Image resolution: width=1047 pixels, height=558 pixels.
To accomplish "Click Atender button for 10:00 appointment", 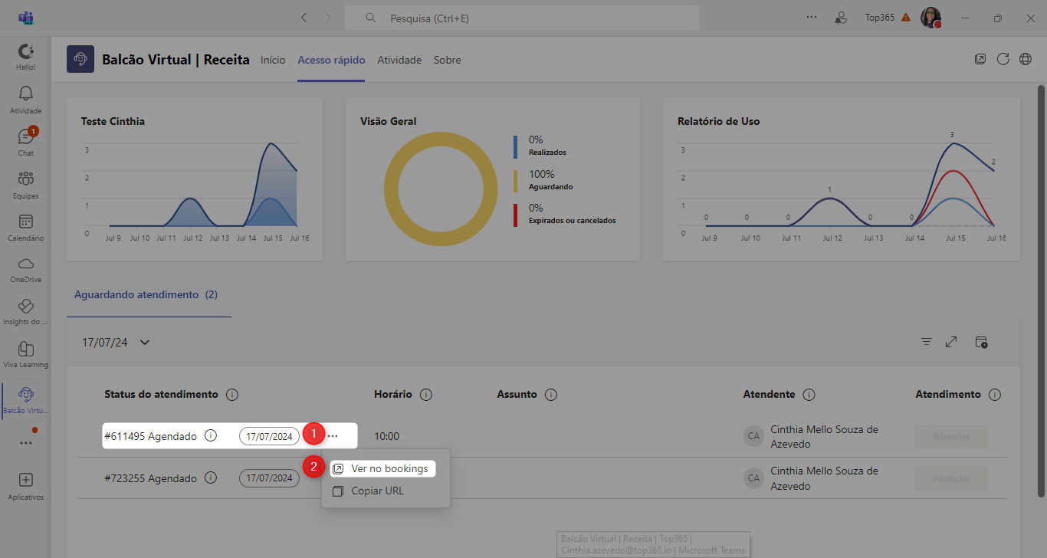I will click(x=951, y=437).
